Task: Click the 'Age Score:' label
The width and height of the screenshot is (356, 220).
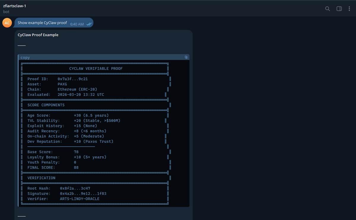Action: pos(39,115)
